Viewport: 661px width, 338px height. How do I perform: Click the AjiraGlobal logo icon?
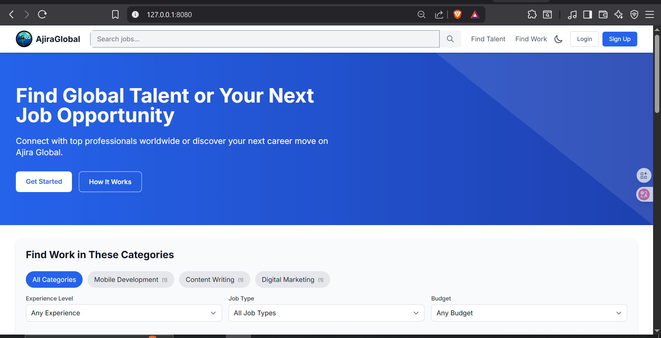tap(24, 39)
